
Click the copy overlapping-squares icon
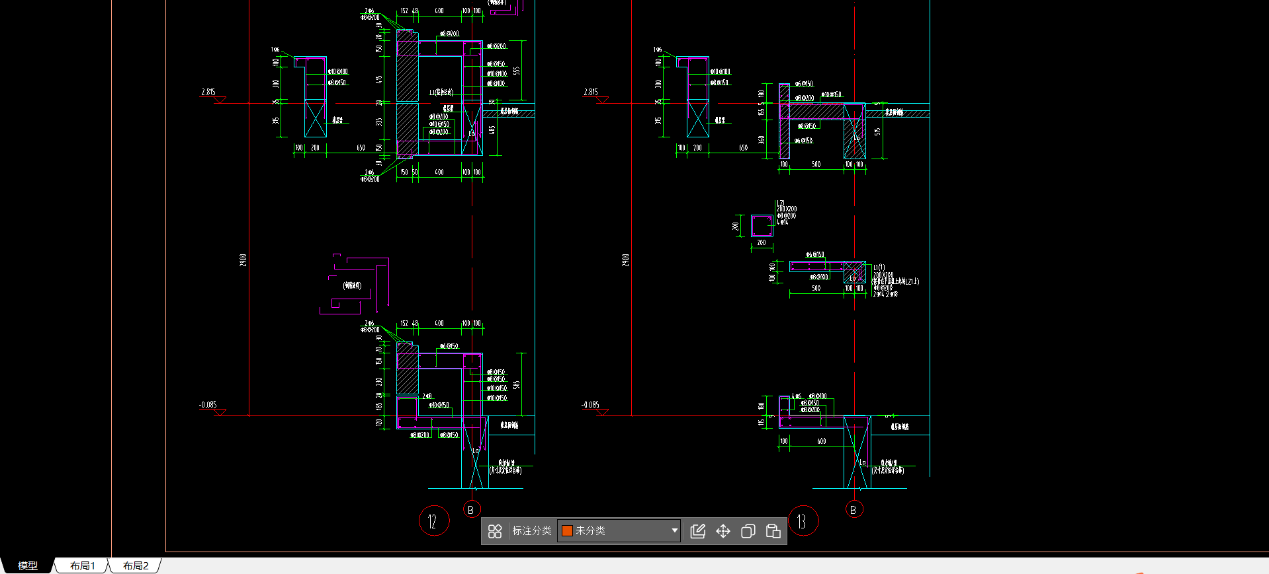tap(748, 531)
